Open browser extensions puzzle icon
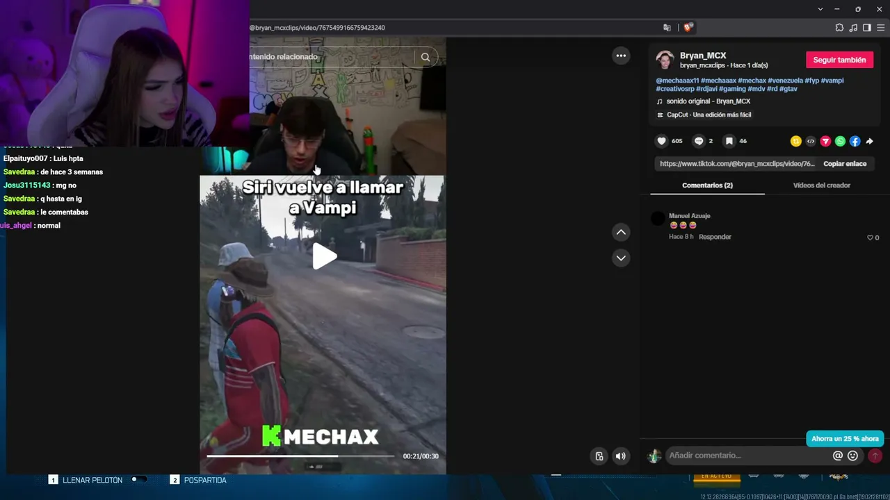The image size is (890, 500). [839, 28]
